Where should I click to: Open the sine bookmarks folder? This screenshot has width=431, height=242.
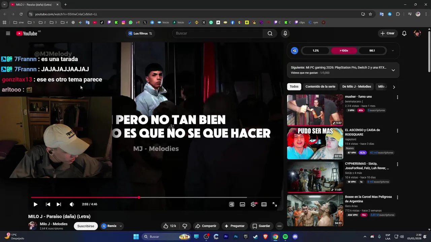[19, 23]
